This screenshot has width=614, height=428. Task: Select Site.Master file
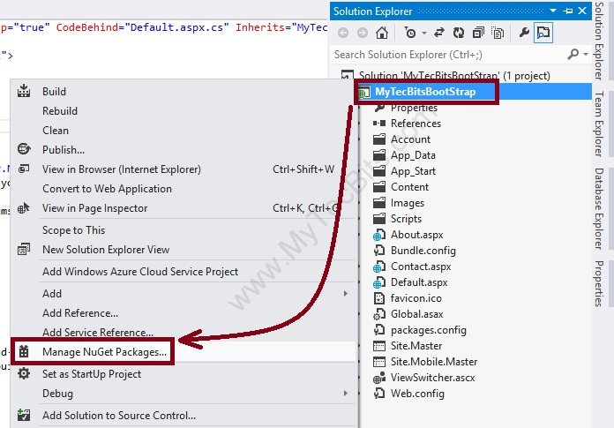click(x=416, y=346)
